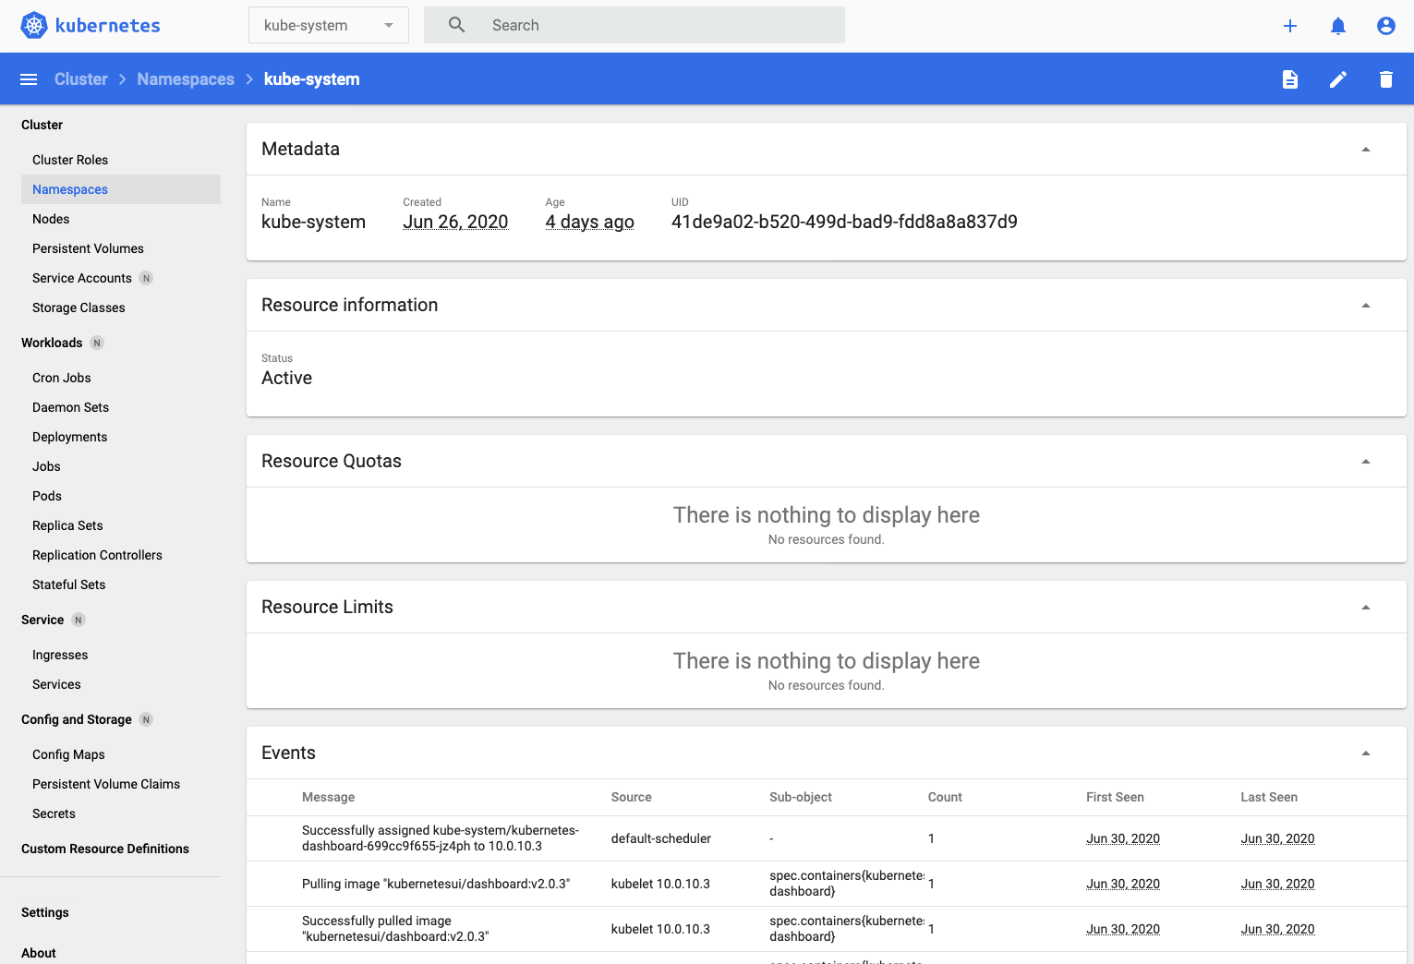Go to Cluster breadcrumb
1414x964 pixels.
click(x=81, y=79)
